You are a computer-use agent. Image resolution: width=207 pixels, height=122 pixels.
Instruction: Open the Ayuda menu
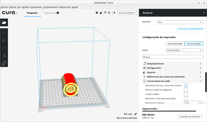[x=75, y=7]
